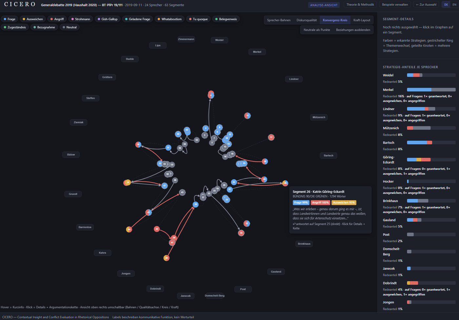Click segment node 17 near Mützenich
459x320 pixels.
point(271,137)
